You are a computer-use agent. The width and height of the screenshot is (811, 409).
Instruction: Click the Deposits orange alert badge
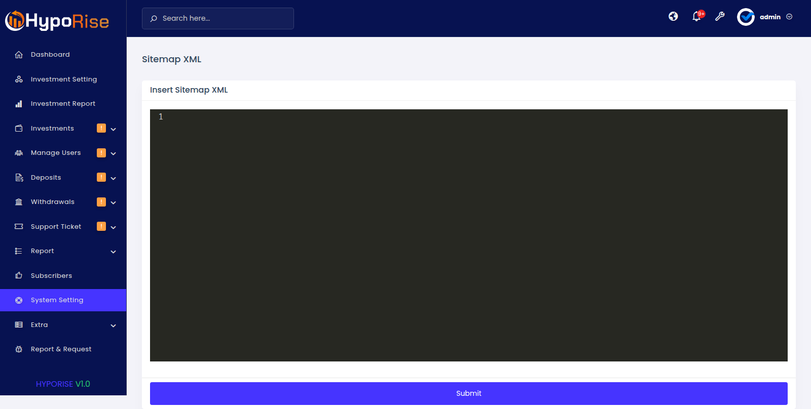click(x=101, y=177)
